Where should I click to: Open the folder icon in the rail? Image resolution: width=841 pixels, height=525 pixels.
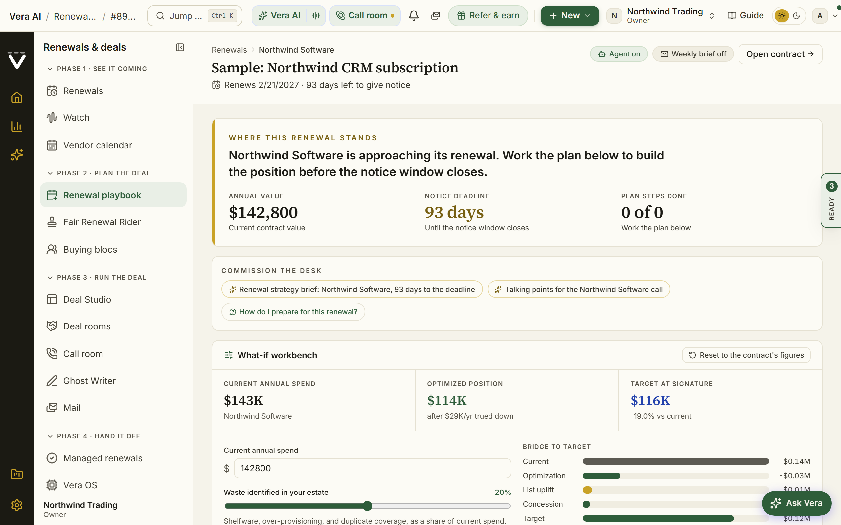point(17,474)
